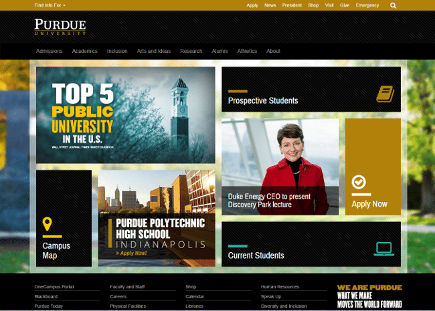Click the Purdue University logo
435x311 pixels.
(x=60, y=27)
